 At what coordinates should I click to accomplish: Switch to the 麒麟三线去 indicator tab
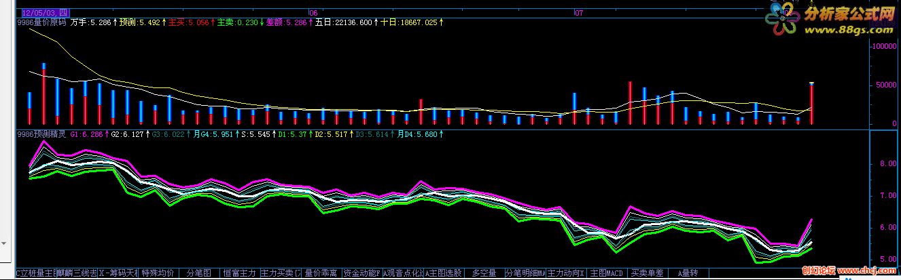click(77, 273)
